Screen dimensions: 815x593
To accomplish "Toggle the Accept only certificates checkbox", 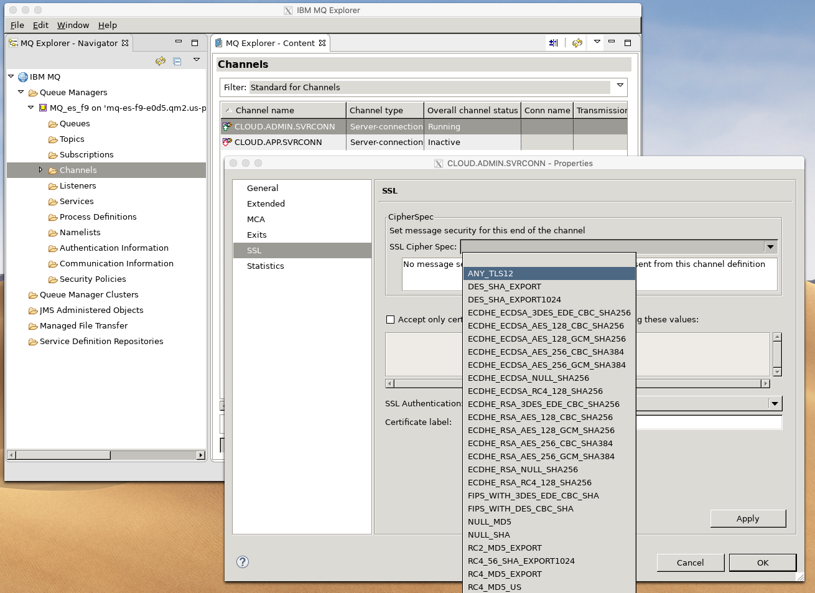I will click(x=391, y=319).
